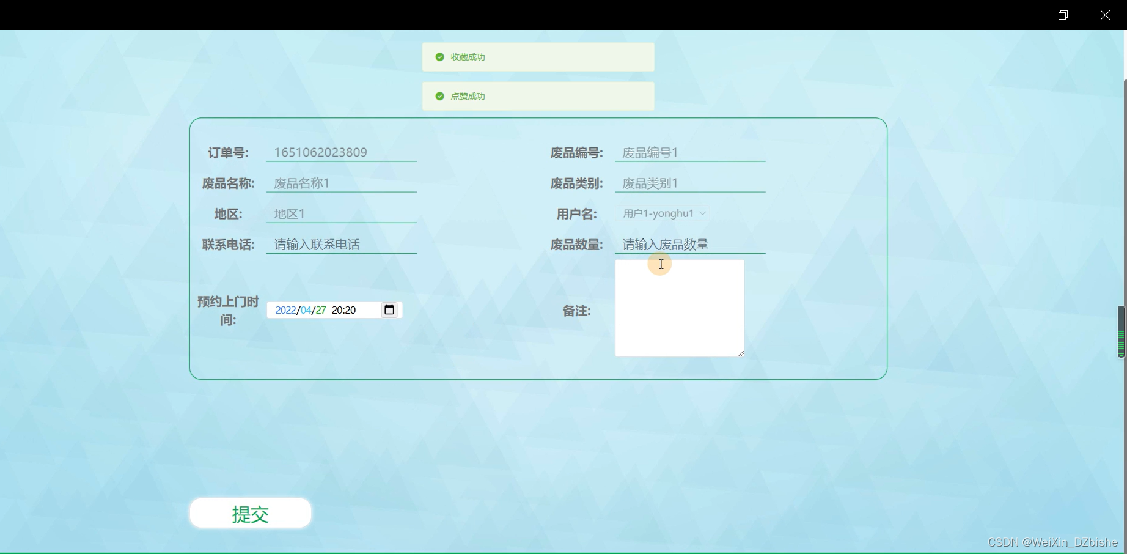Click the 废品数量 label
This screenshot has width=1127, height=554.
click(x=576, y=245)
